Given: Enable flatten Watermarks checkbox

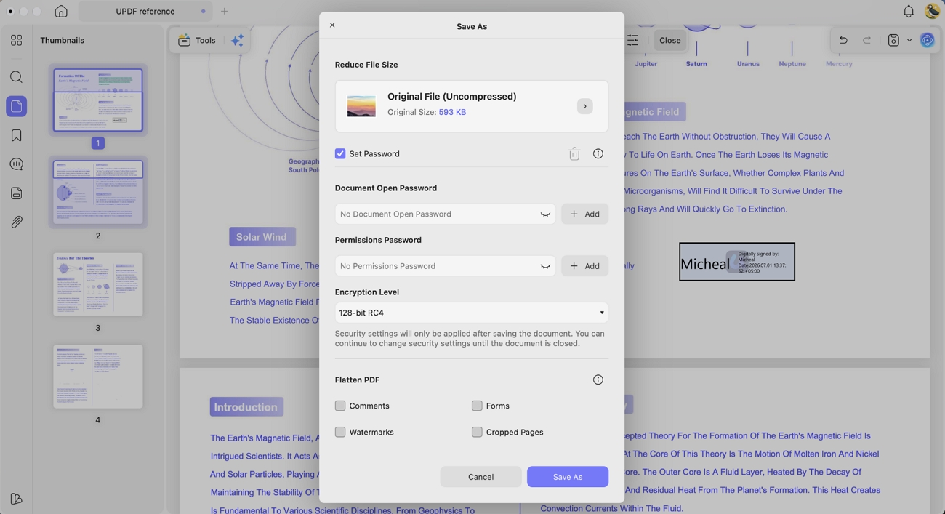Looking at the screenshot, I should click(x=340, y=432).
